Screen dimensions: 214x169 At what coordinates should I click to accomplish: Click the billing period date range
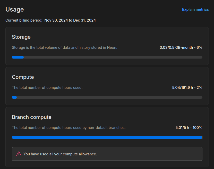[x=70, y=20]
